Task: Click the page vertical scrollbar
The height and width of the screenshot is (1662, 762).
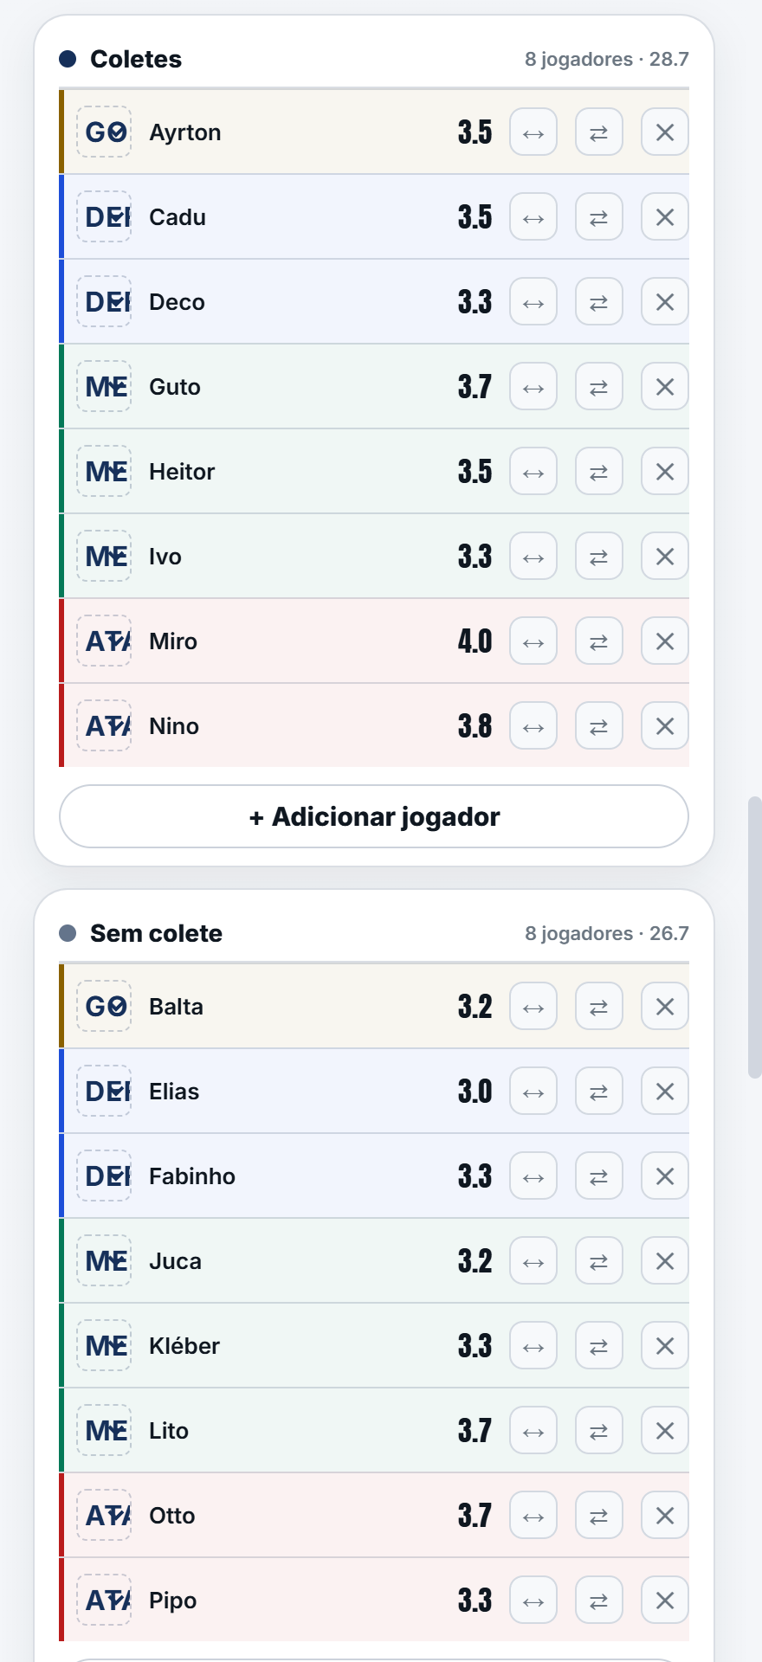Action: (754, 937)
